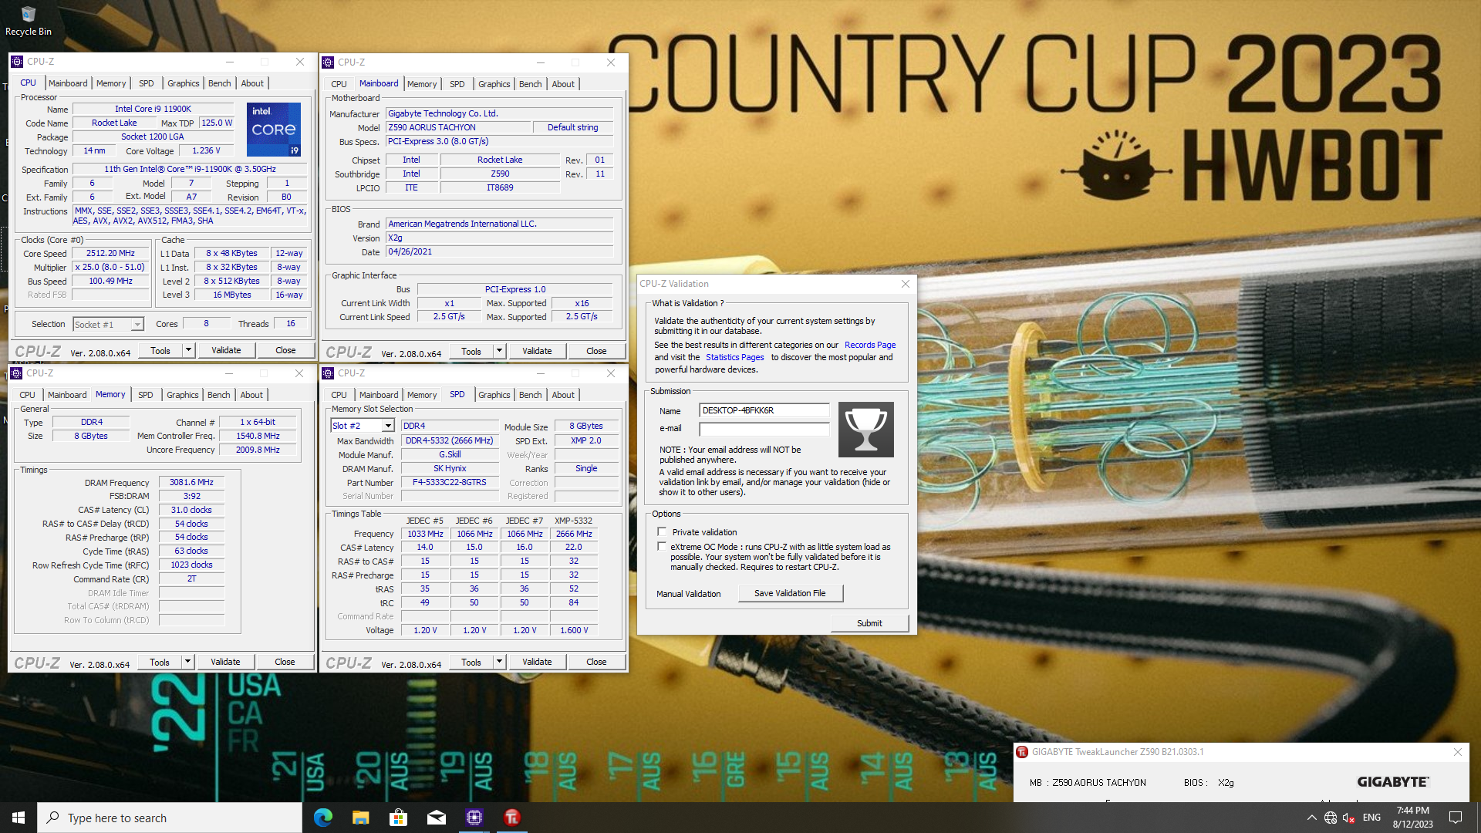Close the CPU-Z Validation dialog
This screenshot has height=833, width=1481.
906,284
